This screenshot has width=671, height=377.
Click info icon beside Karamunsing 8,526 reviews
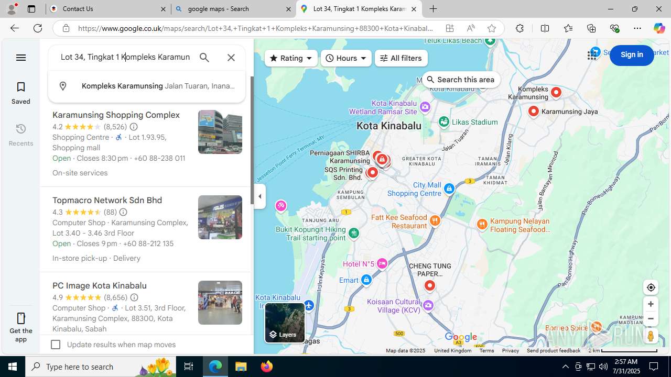tap(134, 127)
